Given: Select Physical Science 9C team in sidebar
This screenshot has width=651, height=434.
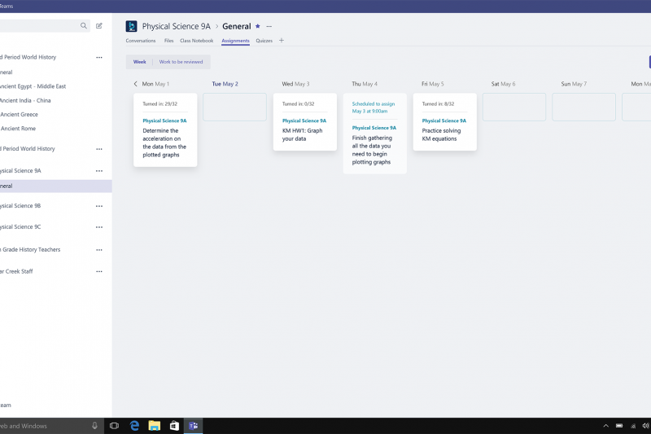Looking at the screenshot, I should tap(20, 227).
